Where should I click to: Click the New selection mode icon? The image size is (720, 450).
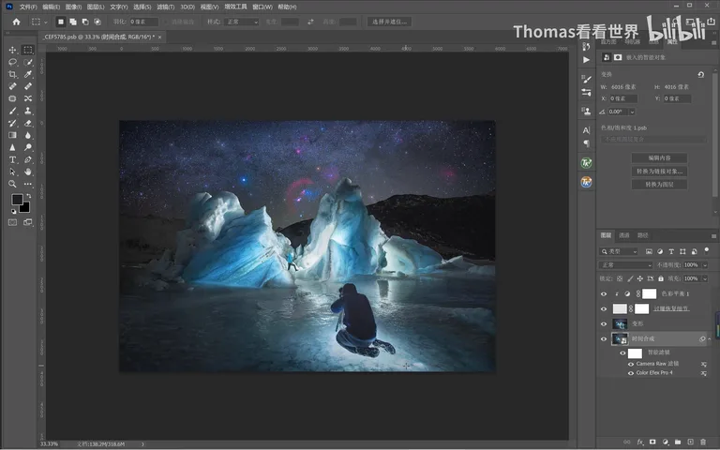click(x=61, y=22)
